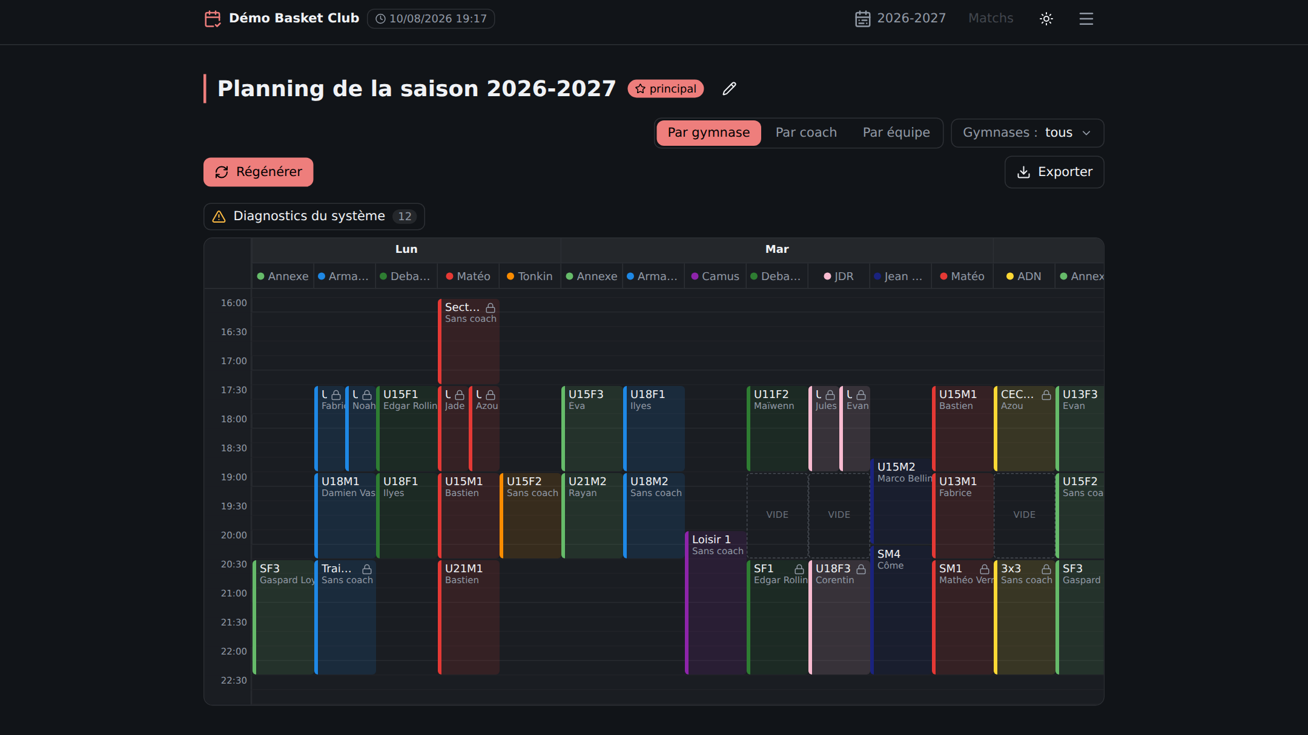
Task: Click the Camus gymnasium column header
Action: coord(715,276)
